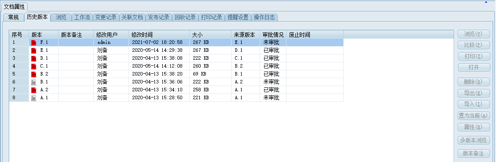Viewport: 496px width, 162px height.
Task: Select the 历史版本 tab
Action: pos(37,17)
